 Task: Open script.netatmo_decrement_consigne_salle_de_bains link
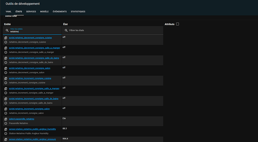coord(34,58)
